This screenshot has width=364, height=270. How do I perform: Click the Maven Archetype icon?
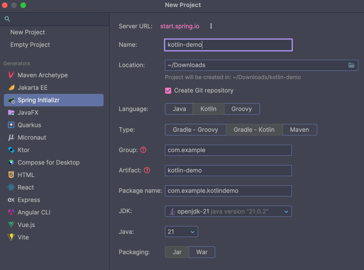click(11, 75)
